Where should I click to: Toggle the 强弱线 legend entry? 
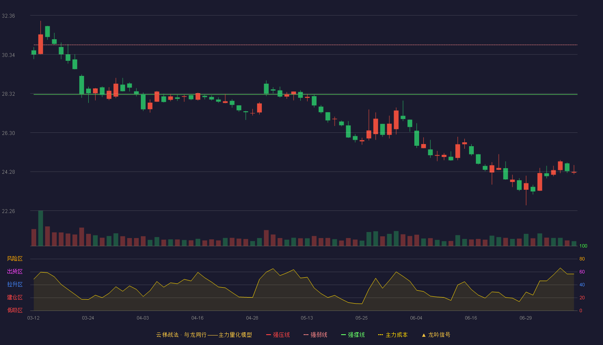point(315,335)
